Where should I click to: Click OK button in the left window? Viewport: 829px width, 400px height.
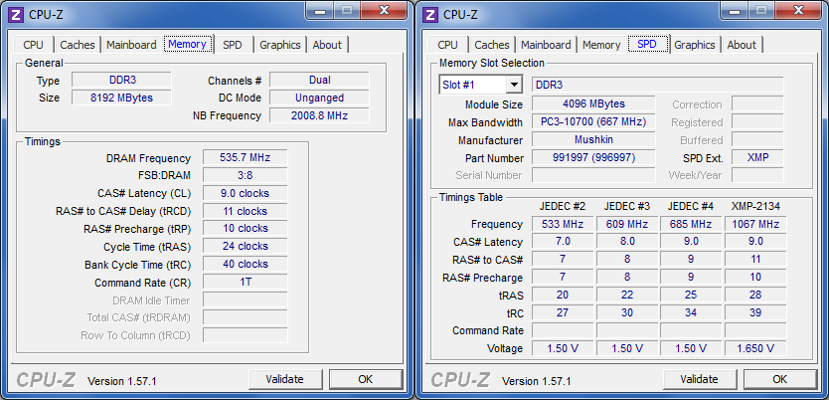click(365, 379)
